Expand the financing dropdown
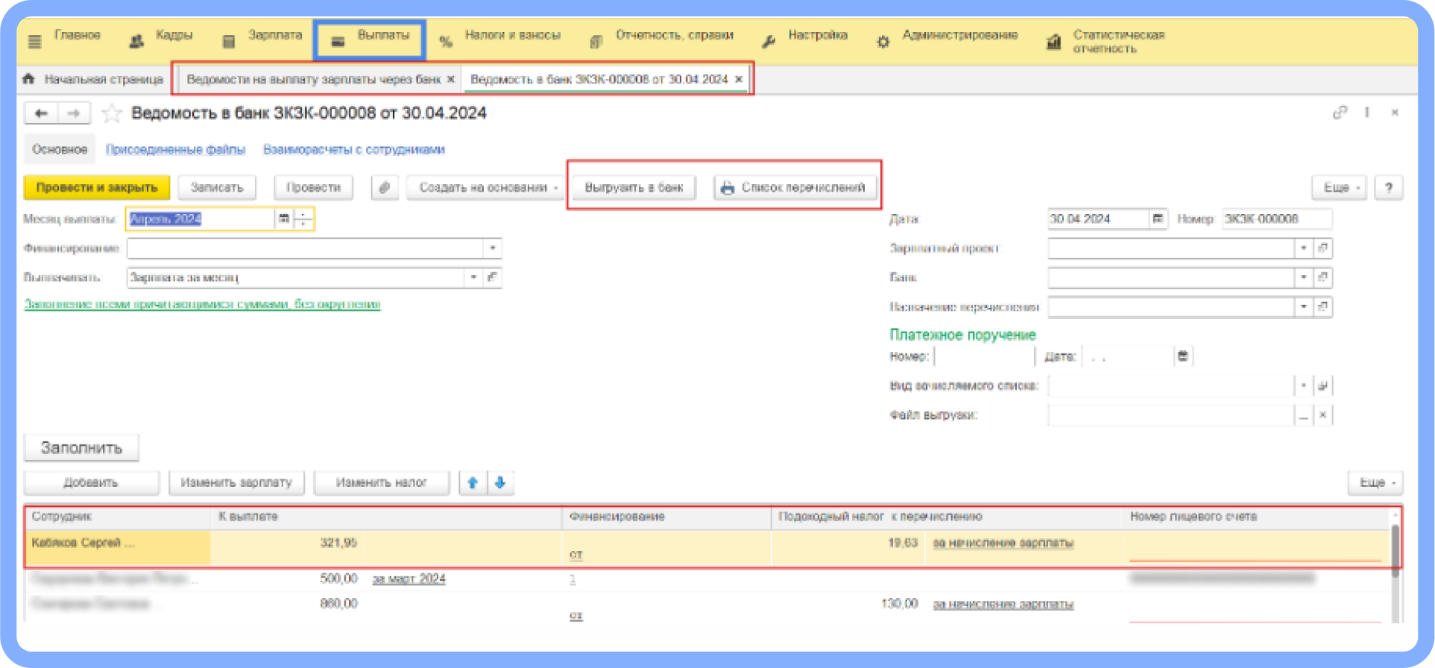This screenshot has width=1435, height=668. 492,248
